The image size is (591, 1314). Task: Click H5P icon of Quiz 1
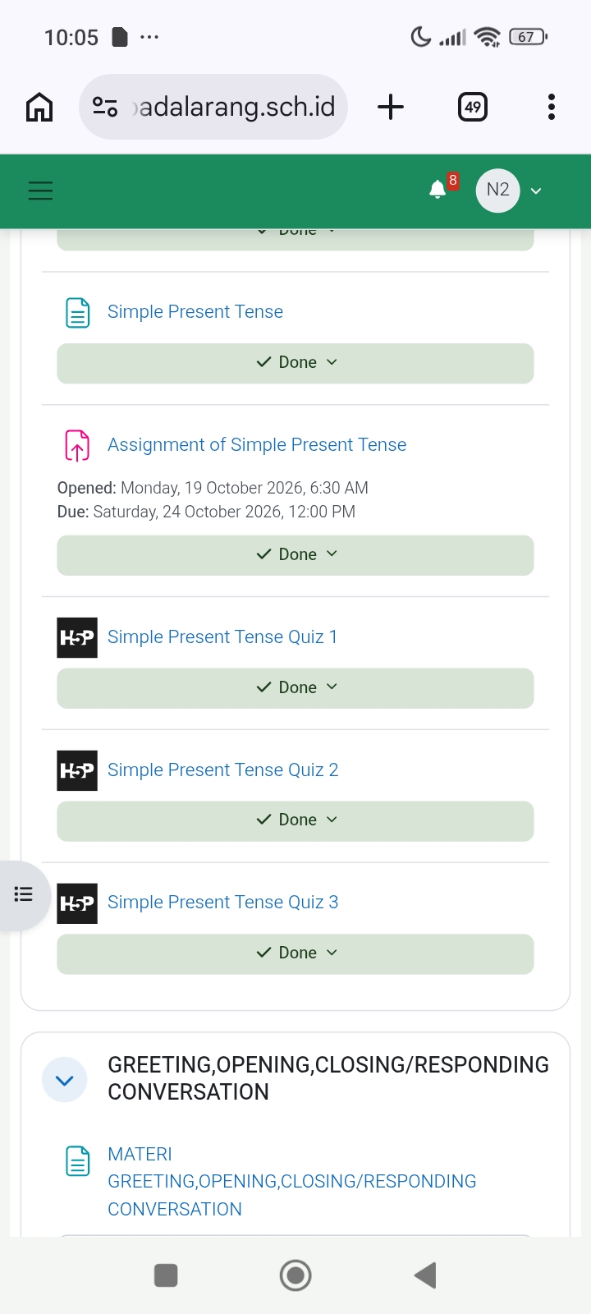pos(77,637)
